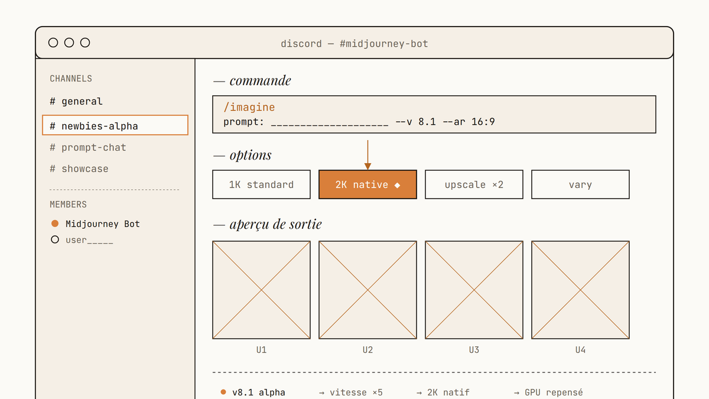Click the Midjourney Bot member entry
709x399 pixels.
tap(96, 223)
